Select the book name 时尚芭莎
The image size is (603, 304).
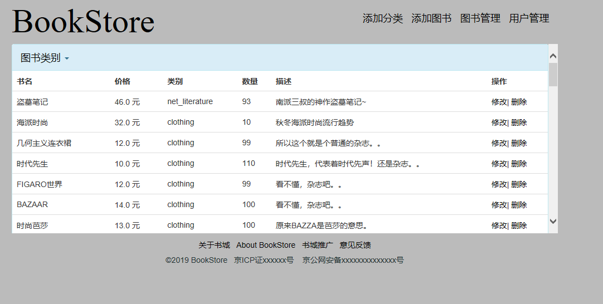point(32,225)
